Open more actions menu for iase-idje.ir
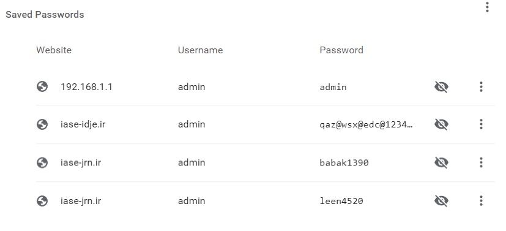This screenshot has height=231, width=506. (481, 124)
